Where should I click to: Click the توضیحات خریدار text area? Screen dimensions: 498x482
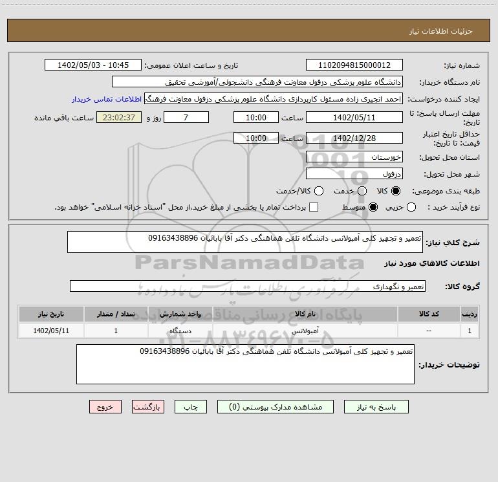click(245, 364)
